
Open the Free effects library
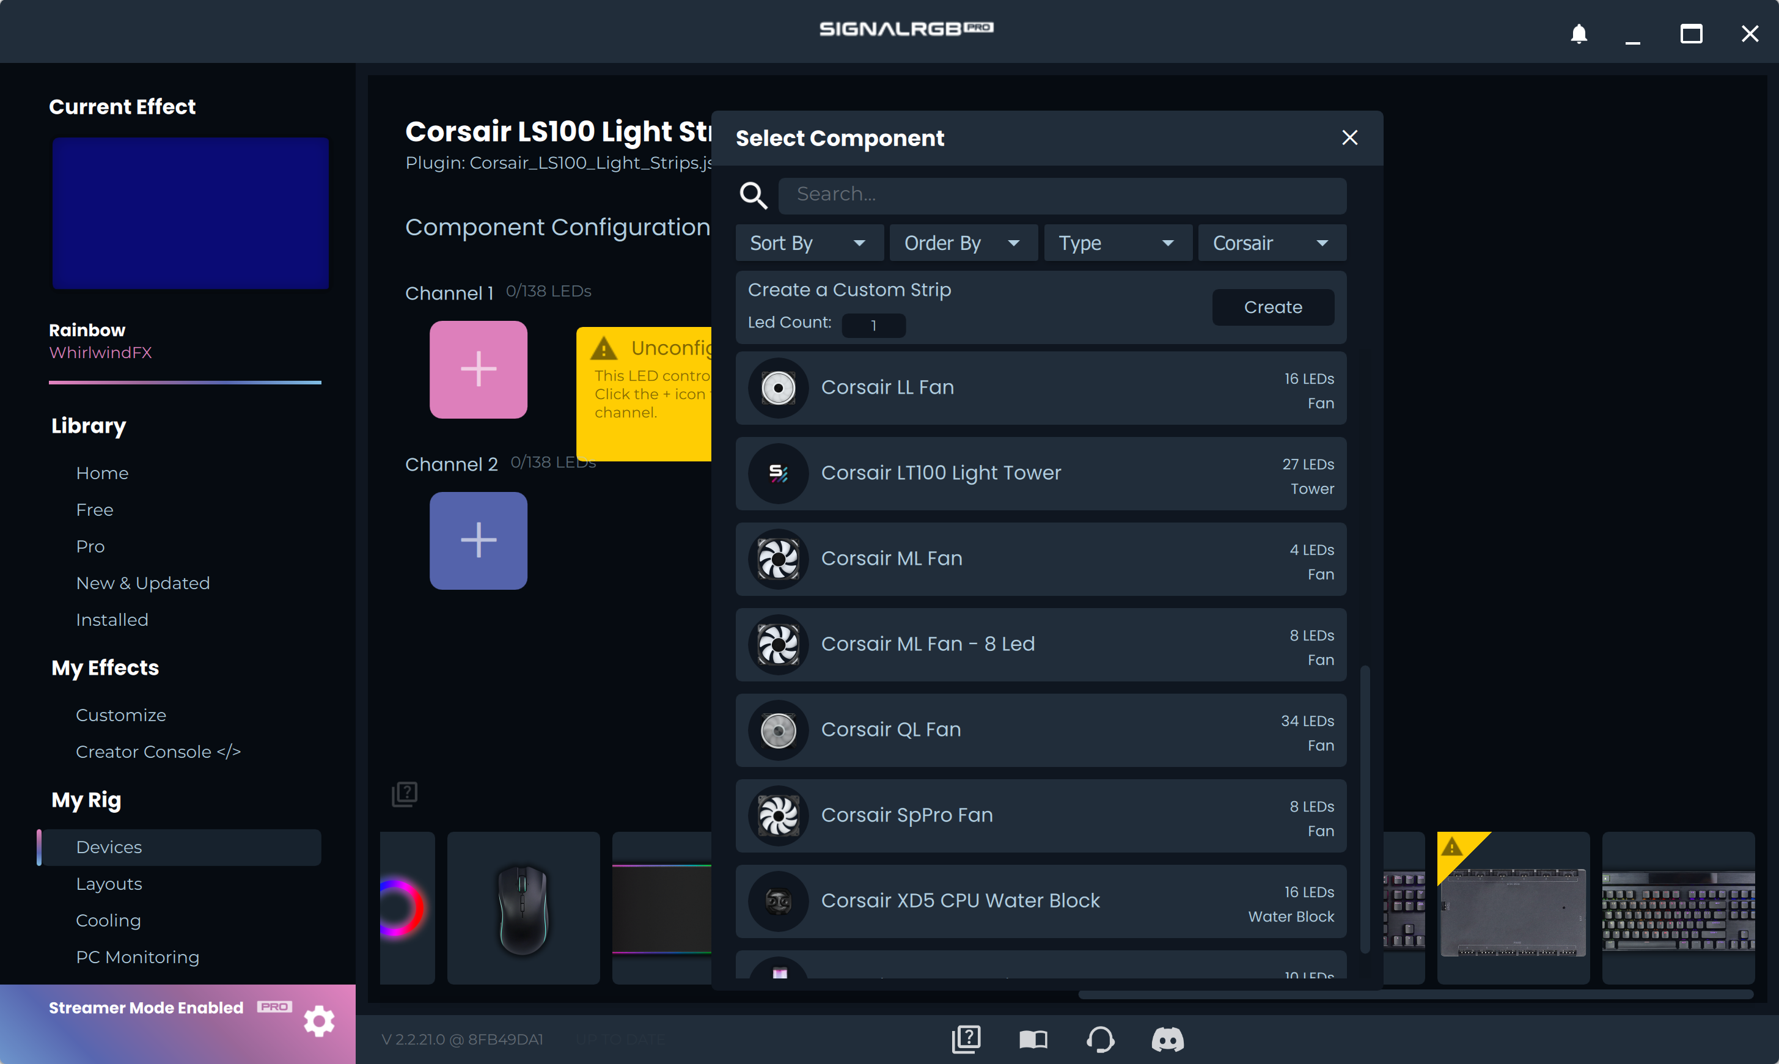(x=94, y=510)
